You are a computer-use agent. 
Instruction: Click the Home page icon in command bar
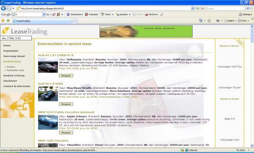click(x=201, y=21)
